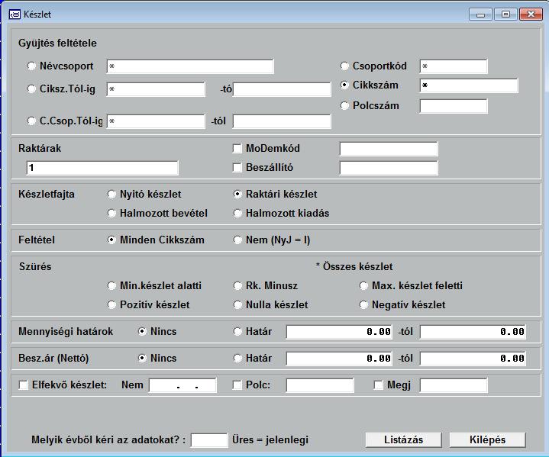This screenshot has width=549, height=457.
Task: Select the Cikkszám radio button
Action: (x=344, y=85)
